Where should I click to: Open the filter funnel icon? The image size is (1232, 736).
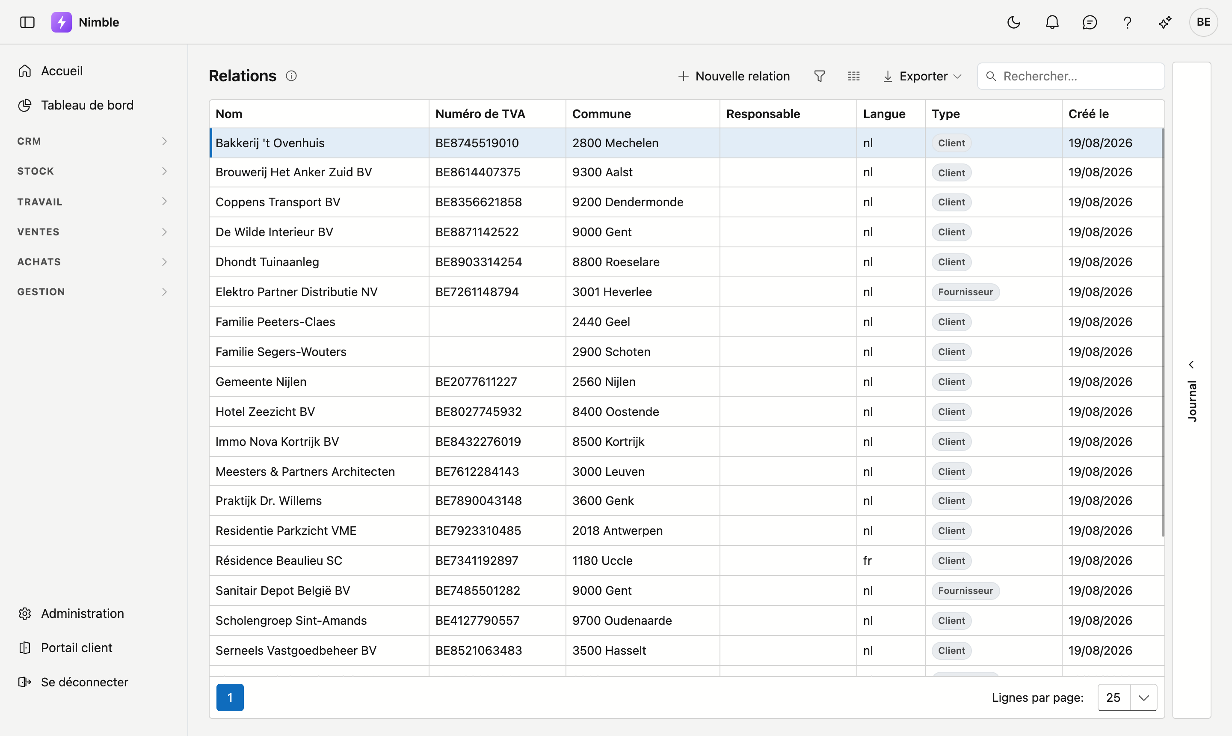pos(820,76)
